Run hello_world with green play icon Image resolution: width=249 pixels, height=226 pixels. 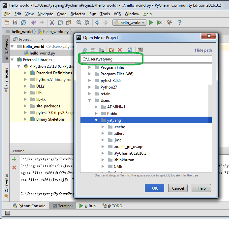pos(151,22)
